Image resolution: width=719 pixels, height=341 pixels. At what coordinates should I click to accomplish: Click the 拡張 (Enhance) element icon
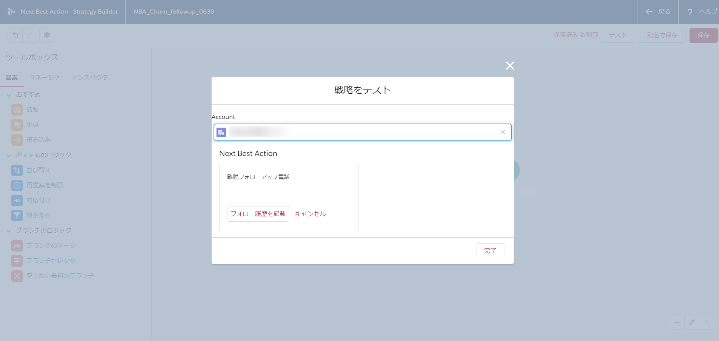point(17,110)
